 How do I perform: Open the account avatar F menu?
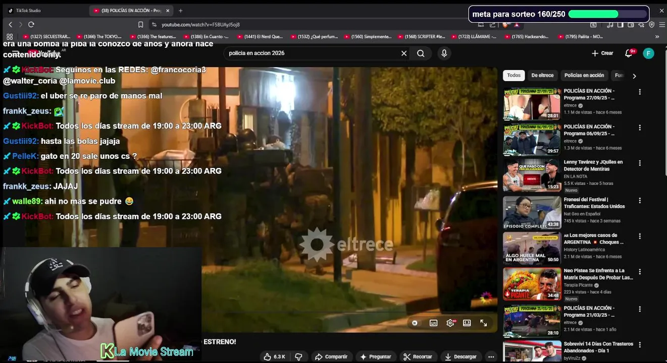tap(648, 53)
